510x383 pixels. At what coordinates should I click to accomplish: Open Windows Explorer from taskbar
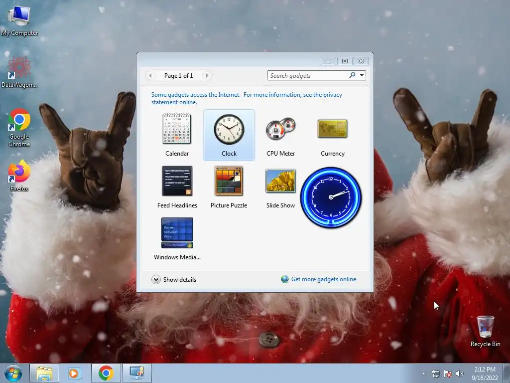coord(44,373)
